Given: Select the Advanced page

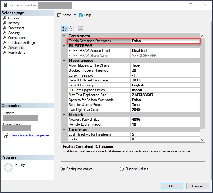Looking at the screenshot, I should click(x=16, y=48).
